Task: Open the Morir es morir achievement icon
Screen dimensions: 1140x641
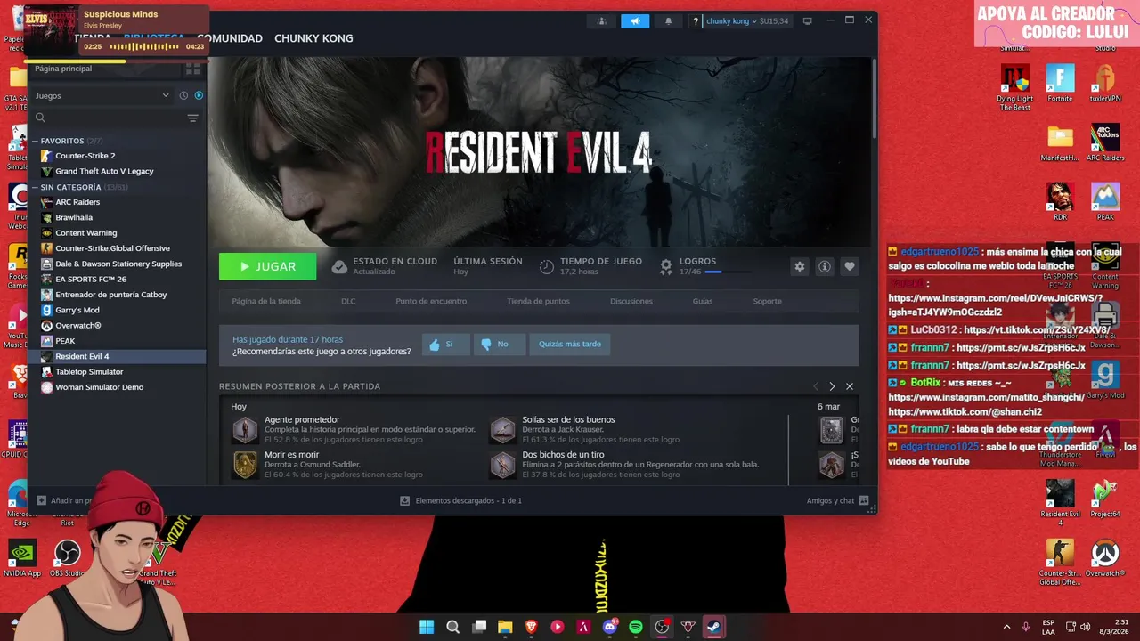Action: point(245,465)
